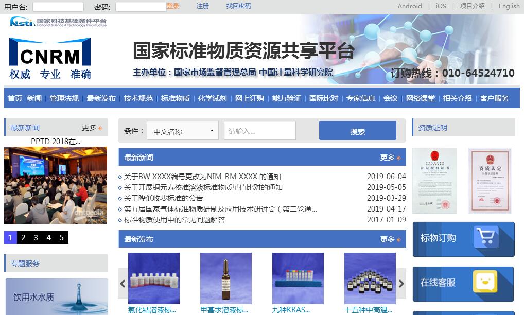Click the blue 搜索 button
The width and height of the screenshot is (524, 315).
pos(357,131)
